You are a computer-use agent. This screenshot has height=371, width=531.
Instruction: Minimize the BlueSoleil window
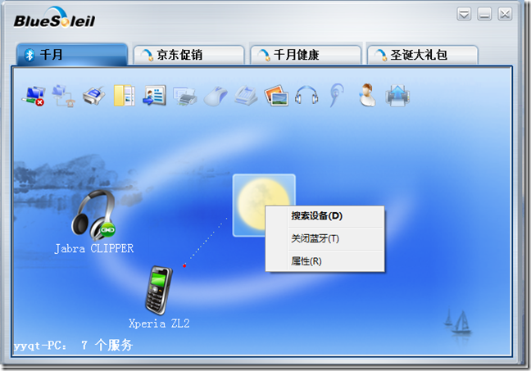click(484, 14)
